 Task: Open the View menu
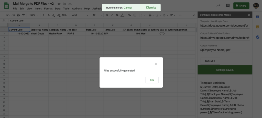(29, 8)
